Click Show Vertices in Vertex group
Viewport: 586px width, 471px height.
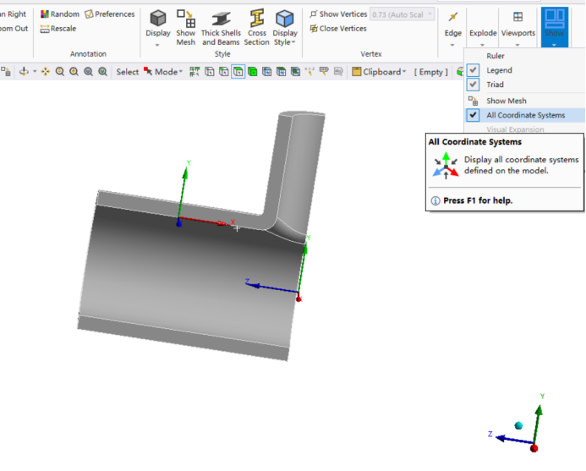pyautogui.click(x=337, y=14)
